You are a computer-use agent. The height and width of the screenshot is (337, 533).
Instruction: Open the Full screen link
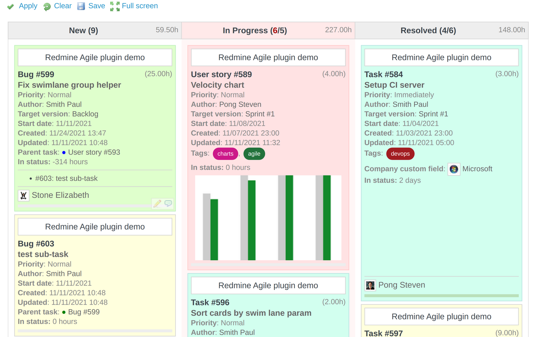click(140, 6)
